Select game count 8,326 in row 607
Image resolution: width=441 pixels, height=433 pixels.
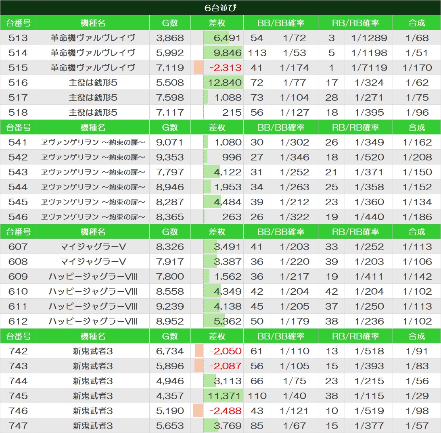pos(170,246)
